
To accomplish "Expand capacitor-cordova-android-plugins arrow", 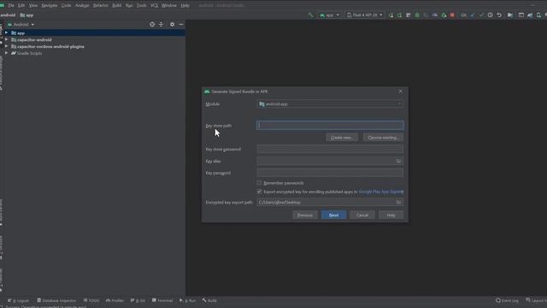I will [6, 46].
